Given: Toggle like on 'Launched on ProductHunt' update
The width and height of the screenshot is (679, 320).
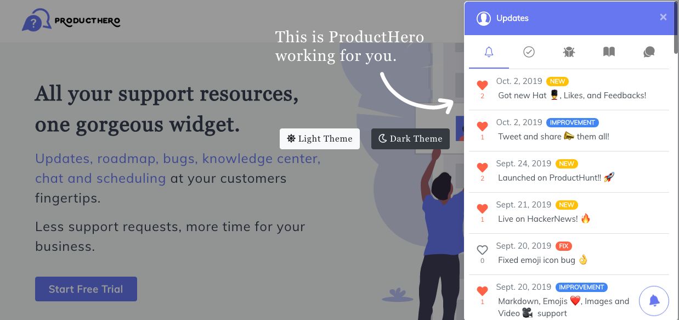Looking at the screenshot, I should (482, 167).
